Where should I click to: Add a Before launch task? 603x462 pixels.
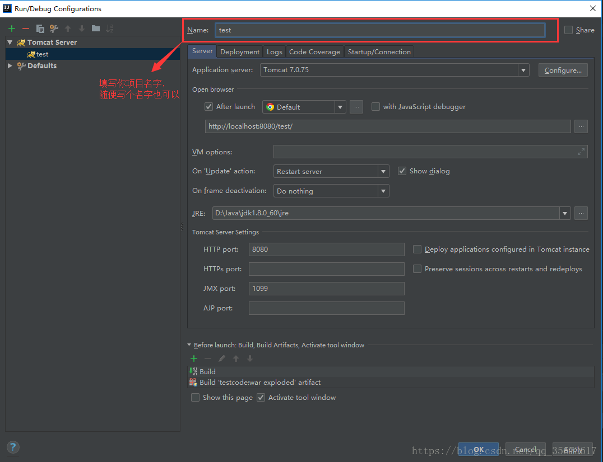(194, 359)
